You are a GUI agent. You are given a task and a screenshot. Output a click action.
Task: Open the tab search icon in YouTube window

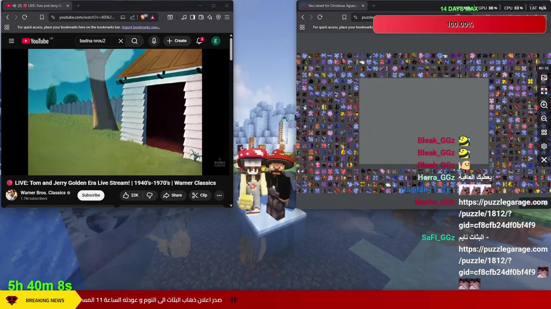click(170, 17)
